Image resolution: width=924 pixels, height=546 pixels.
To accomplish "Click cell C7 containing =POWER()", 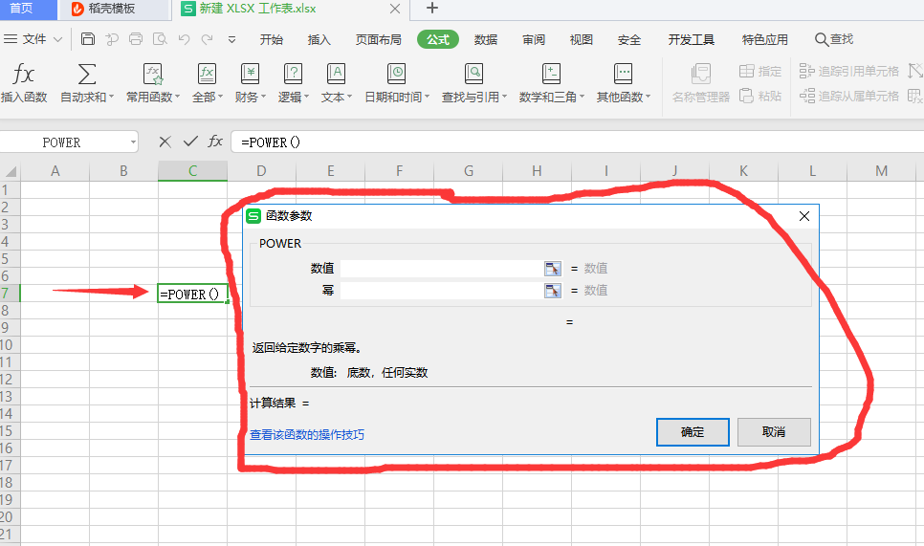I will [192, 294].
